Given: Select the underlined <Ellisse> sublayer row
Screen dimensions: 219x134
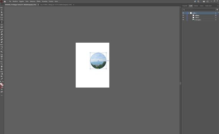Looking at the screenshot, I should point(200,15).
